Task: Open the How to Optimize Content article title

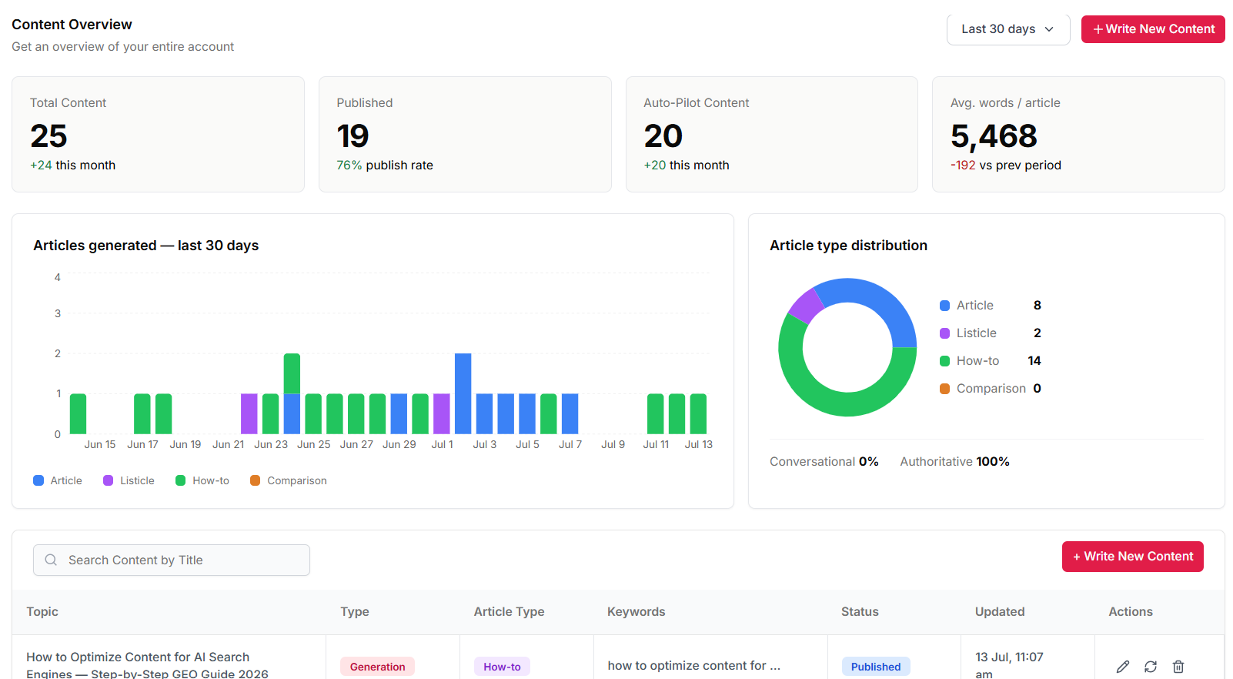Action: (x=147, y=665)
